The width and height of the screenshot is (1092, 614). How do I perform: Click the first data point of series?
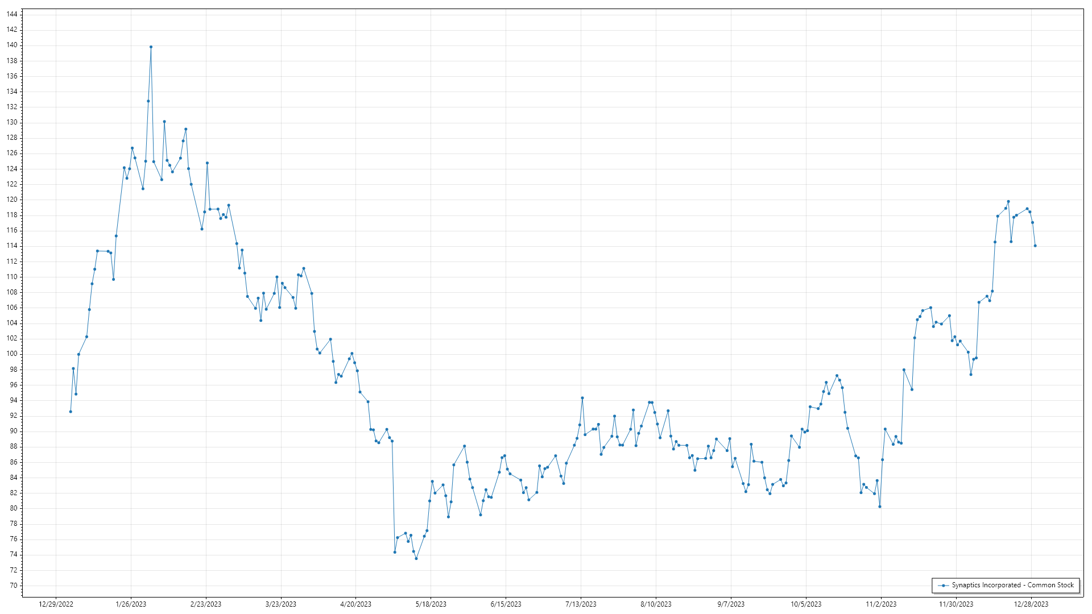tap(71, 412)
